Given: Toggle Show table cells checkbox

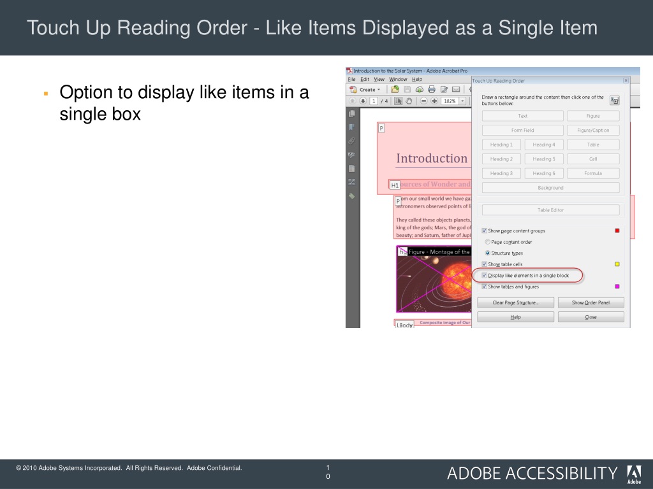Looking at the screenshot, I should click(x=485, y=264).
